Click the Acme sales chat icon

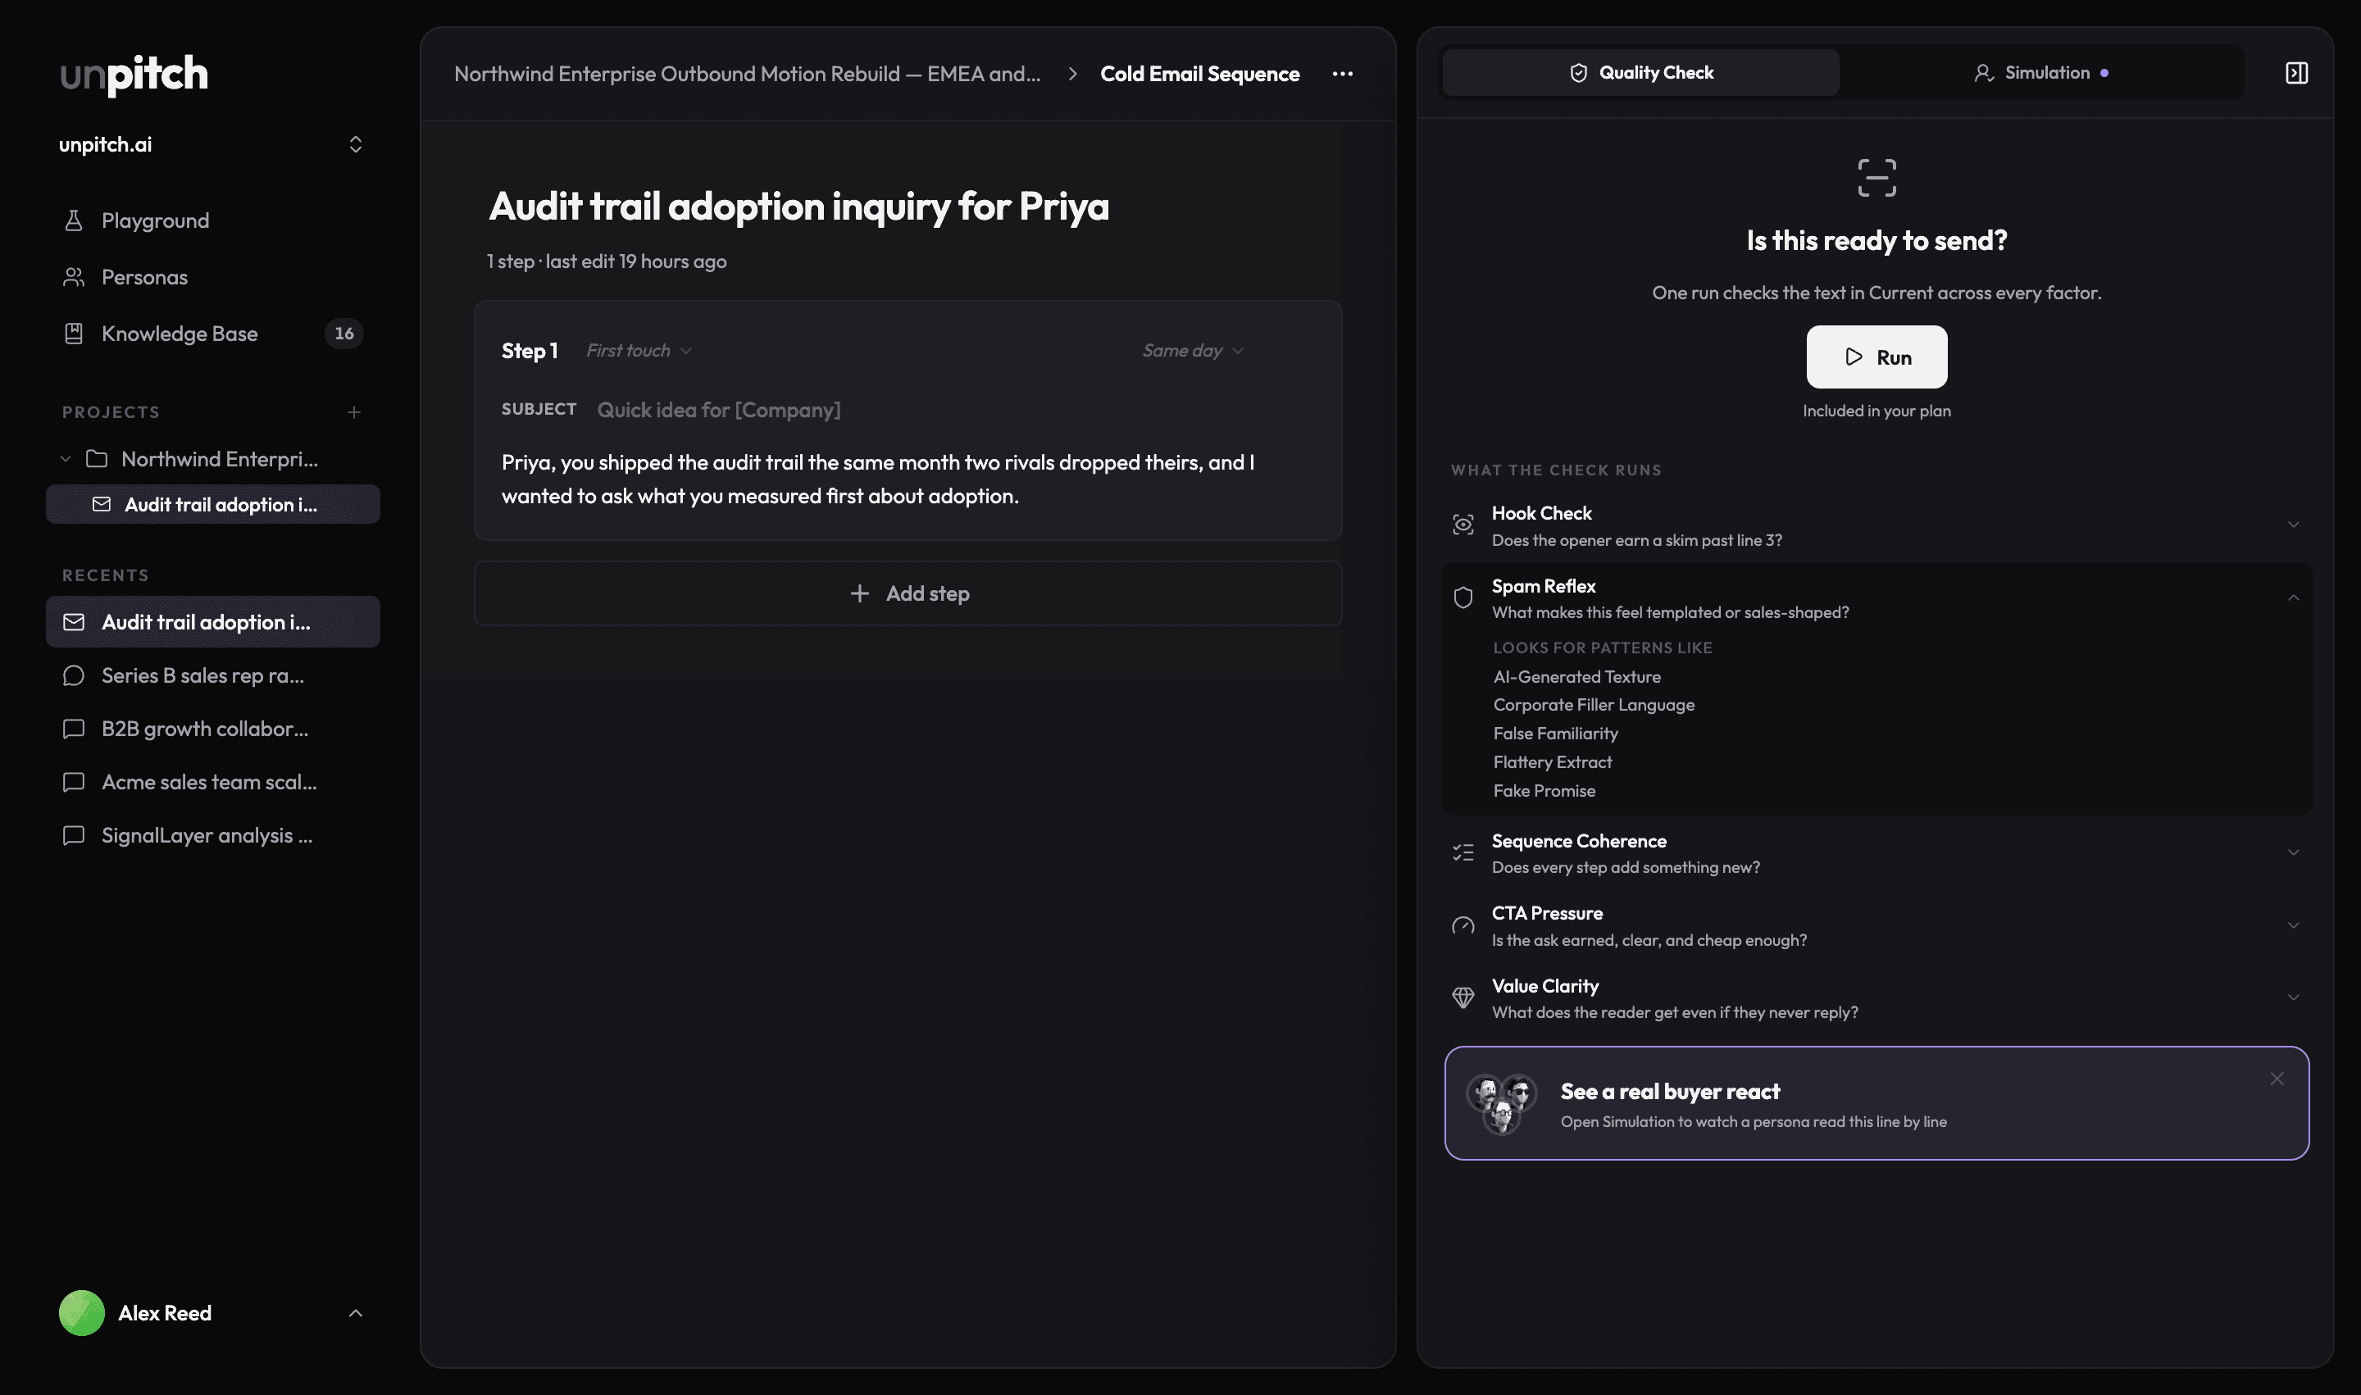point(73,782)
